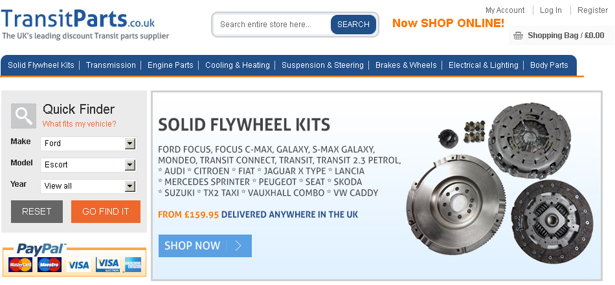
Task: Click the Quick Finder magnifying glass icon
Action: [x=23, y=116]
